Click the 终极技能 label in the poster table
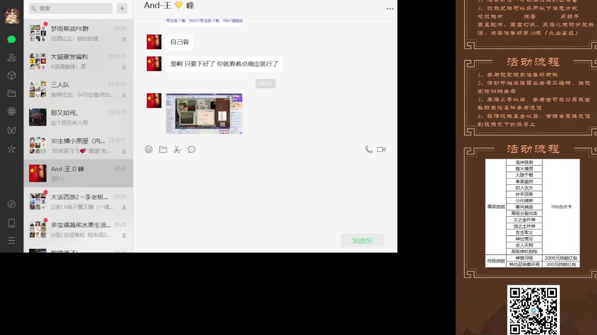 click(496, 261)
